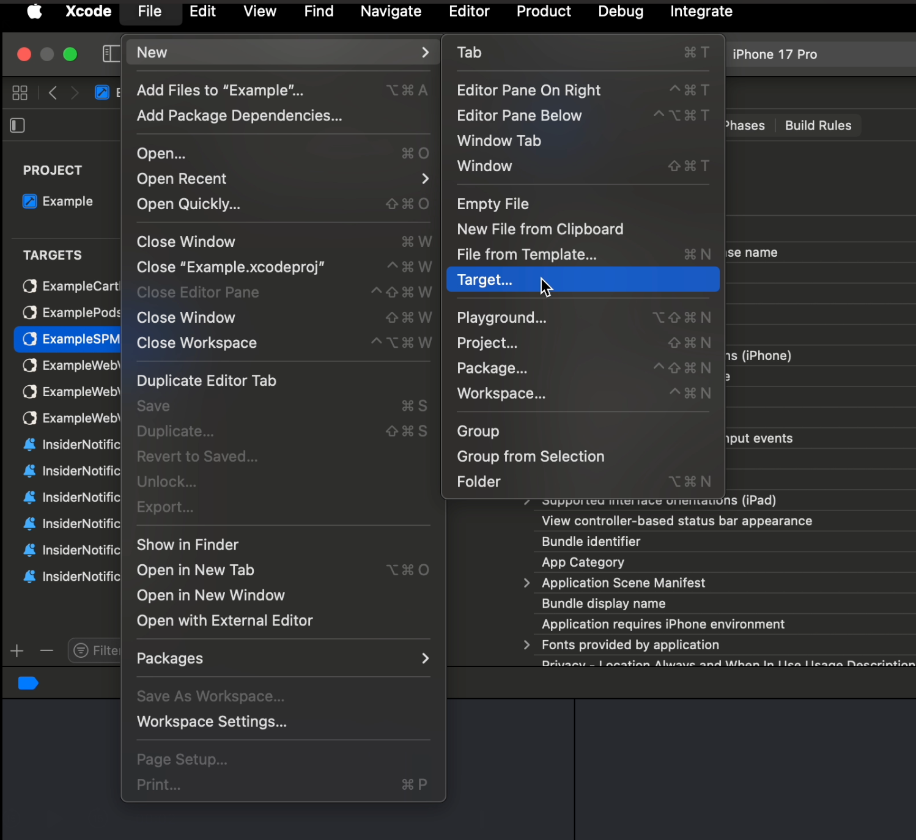Choose Tab from the New submenu
This screenshot has height=840, width=916.
click(583, 53)
